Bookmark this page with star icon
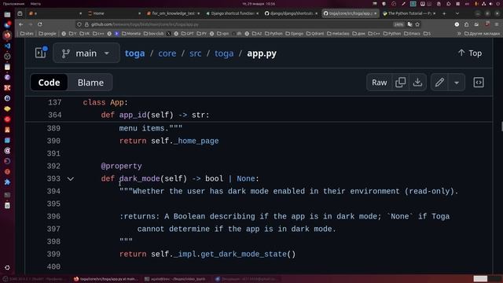This screenshot has height=283, width=503. coord(417,24)
